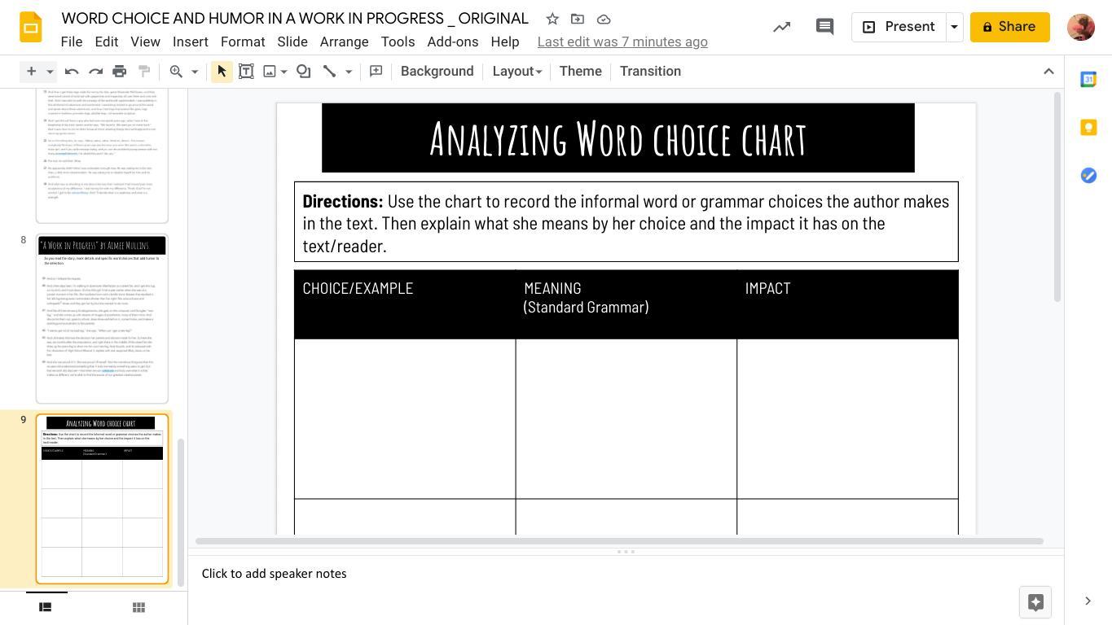Open comment history icon
1112x625 pixels.
tap(824, 27)
